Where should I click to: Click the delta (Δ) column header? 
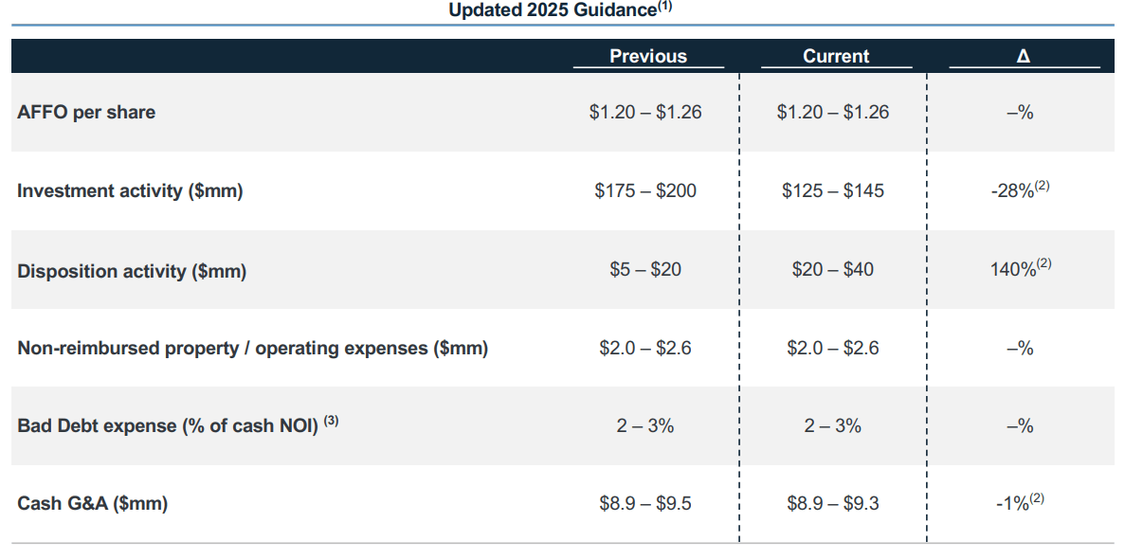point(1023,56)
